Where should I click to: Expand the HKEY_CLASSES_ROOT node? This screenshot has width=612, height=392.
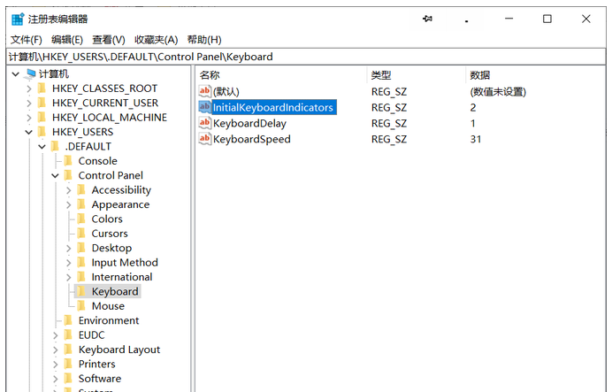point(29,88)
